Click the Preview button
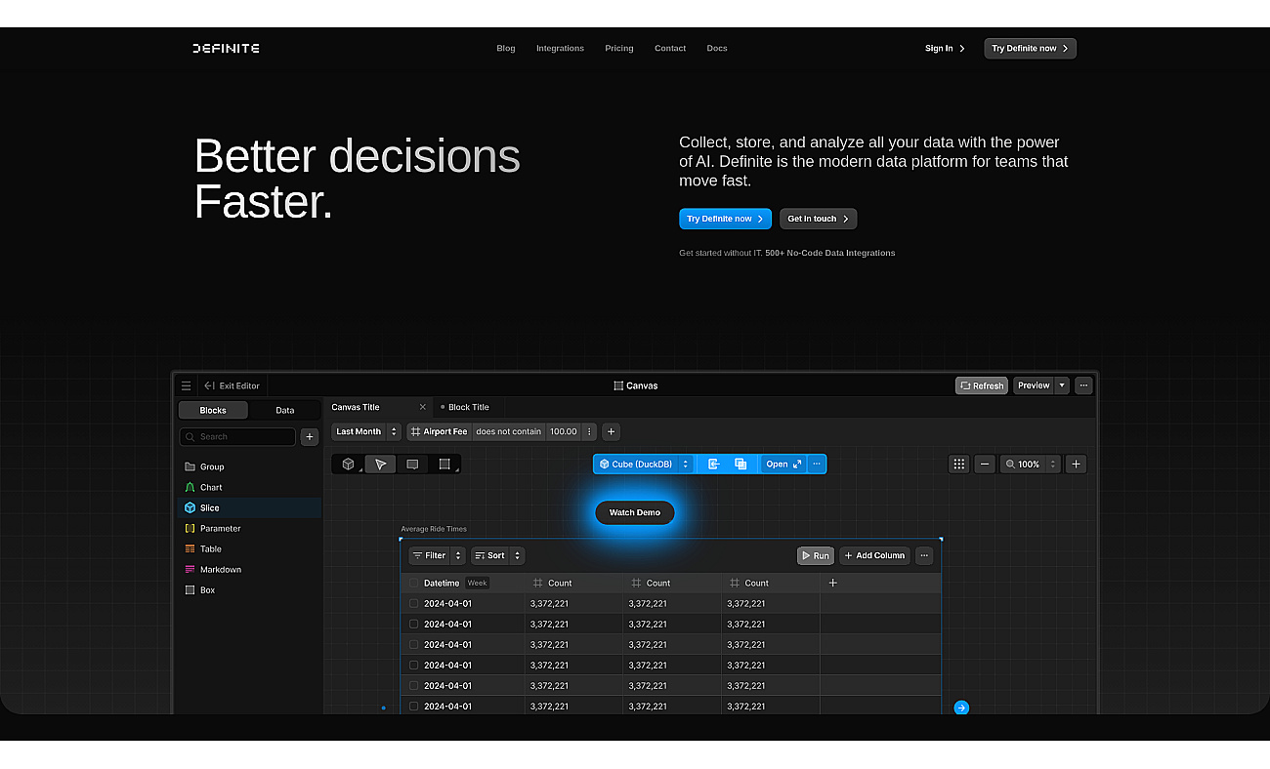1270x769 pixels. [x=1034, y=385]
